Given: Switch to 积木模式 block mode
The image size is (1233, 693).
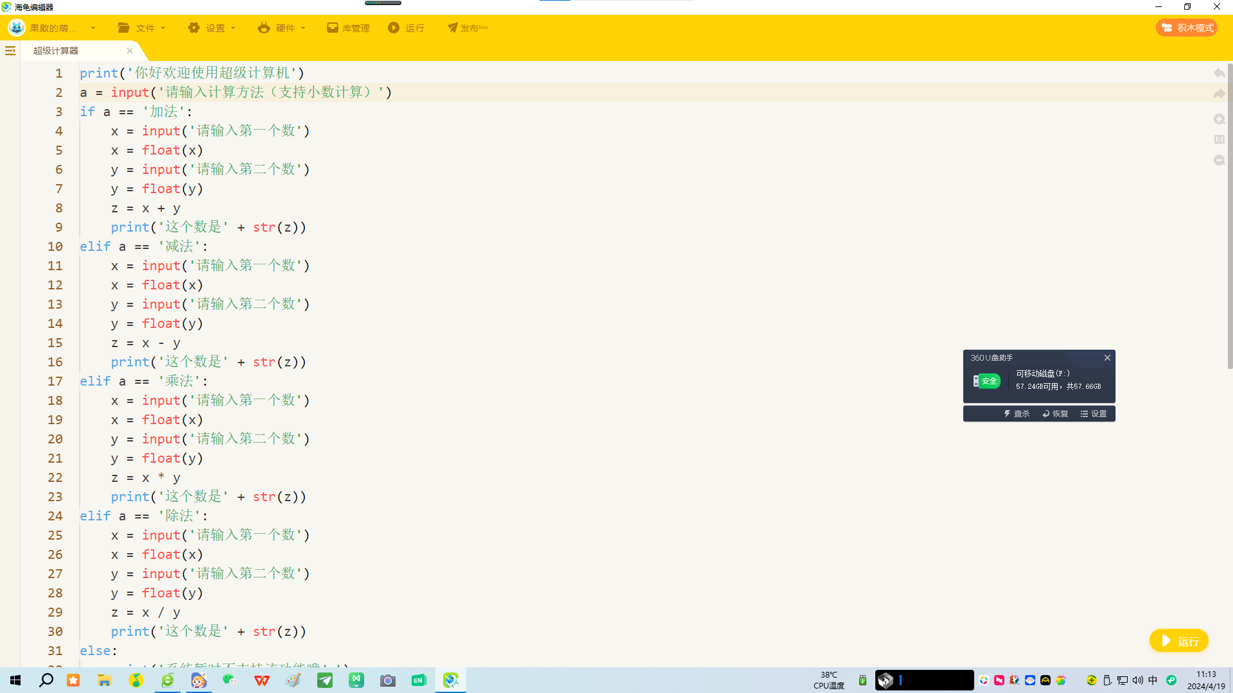Looking at the screenshot, I should pyautogui.click(x=1187, y=28).
